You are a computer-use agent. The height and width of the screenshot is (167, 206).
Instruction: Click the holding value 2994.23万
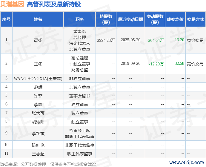click(x=106, y=40)
